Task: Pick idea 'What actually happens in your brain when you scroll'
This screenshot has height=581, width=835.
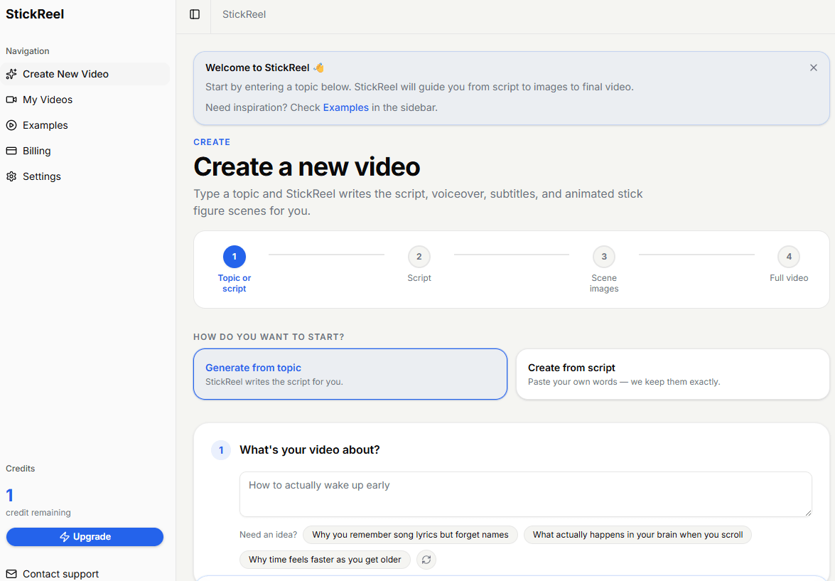Action: (637, 535)
